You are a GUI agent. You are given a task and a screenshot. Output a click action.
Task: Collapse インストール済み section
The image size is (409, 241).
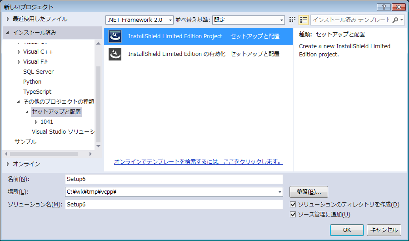pyautogui.click(x=7, y=33)
